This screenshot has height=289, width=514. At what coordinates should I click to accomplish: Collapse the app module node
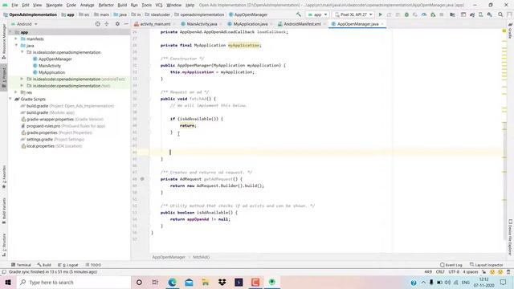coord(10,32)
